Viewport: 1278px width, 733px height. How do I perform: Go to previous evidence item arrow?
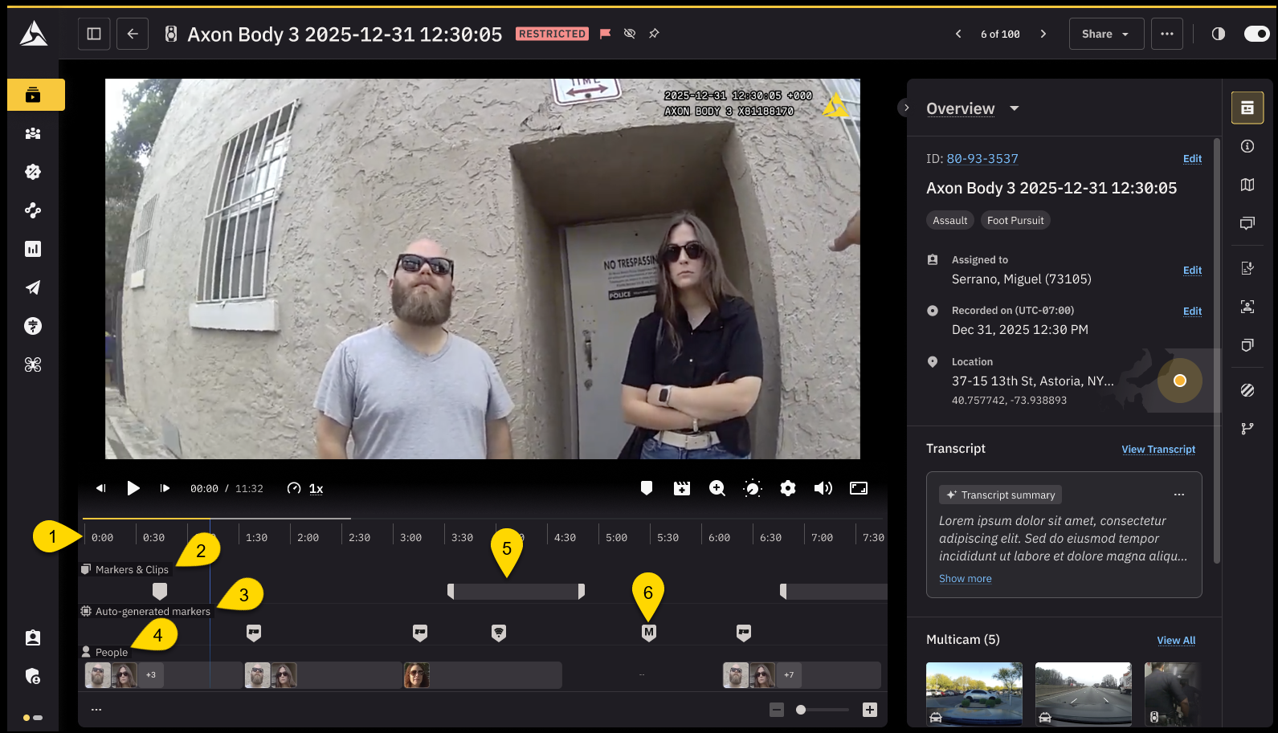(958, 34)
